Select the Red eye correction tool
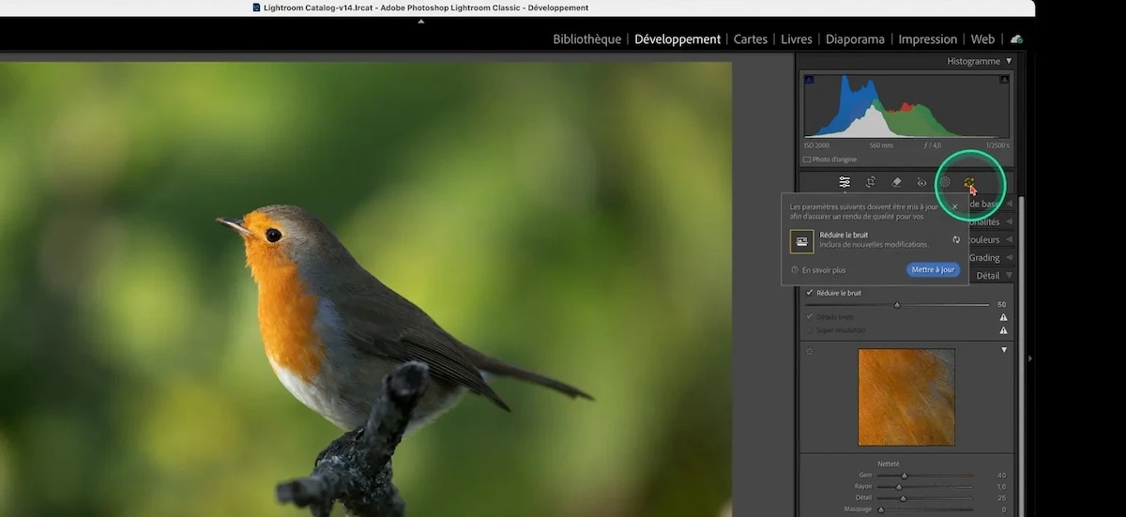1126x517 pixels. point(921,182)
